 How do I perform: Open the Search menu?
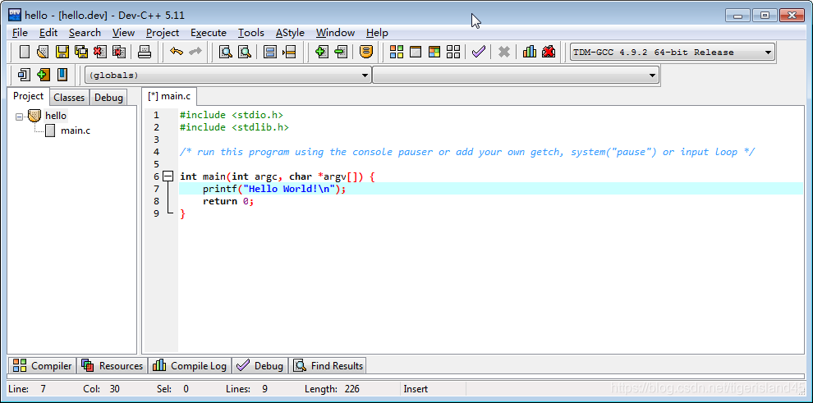click(x=85, y=33)
